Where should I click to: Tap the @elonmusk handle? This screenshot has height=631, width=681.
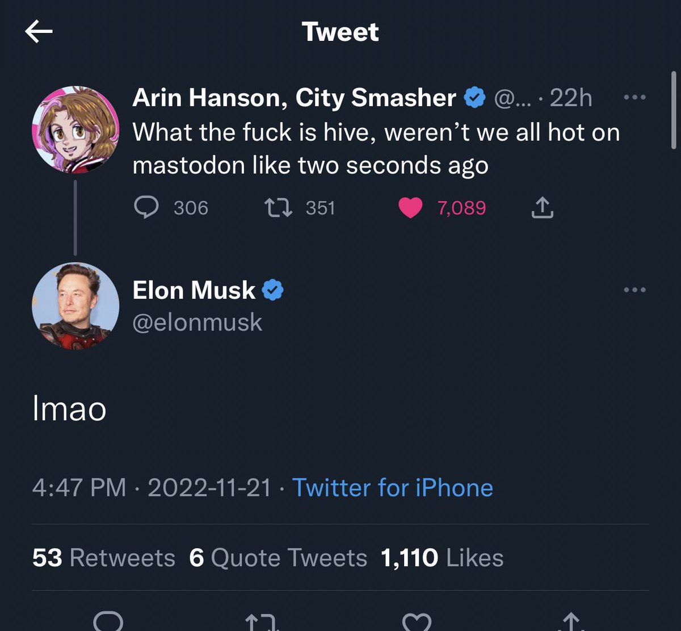point(197,323)
